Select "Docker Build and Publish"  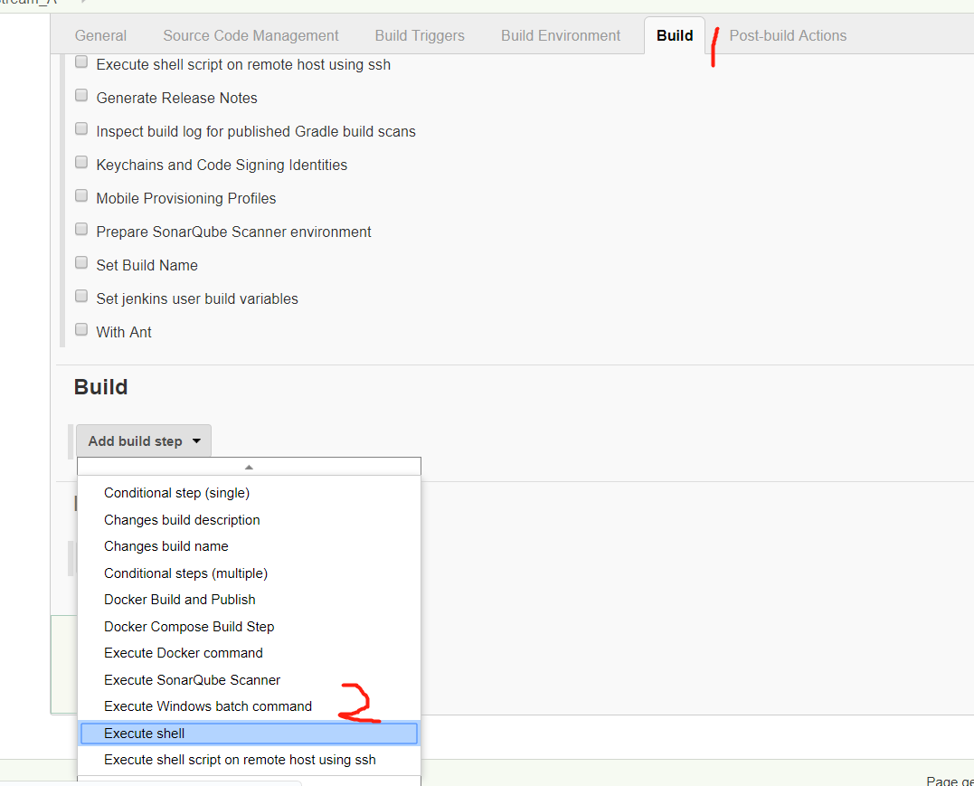pyautogui.click(x=179, y=600)
